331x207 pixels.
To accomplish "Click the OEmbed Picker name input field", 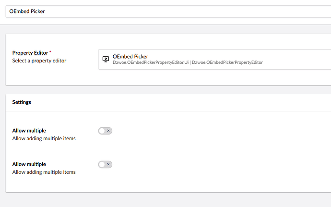I will [168, 11].
